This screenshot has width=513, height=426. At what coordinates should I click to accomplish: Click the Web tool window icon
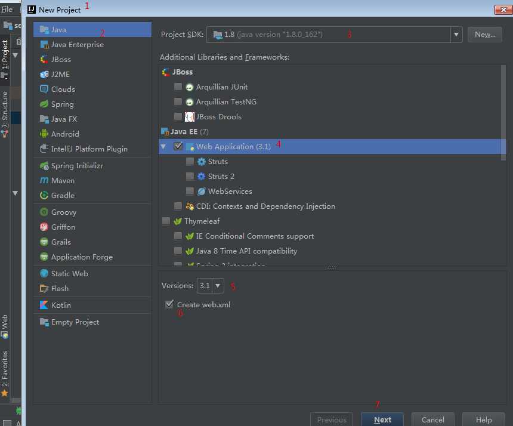(5, 335)
